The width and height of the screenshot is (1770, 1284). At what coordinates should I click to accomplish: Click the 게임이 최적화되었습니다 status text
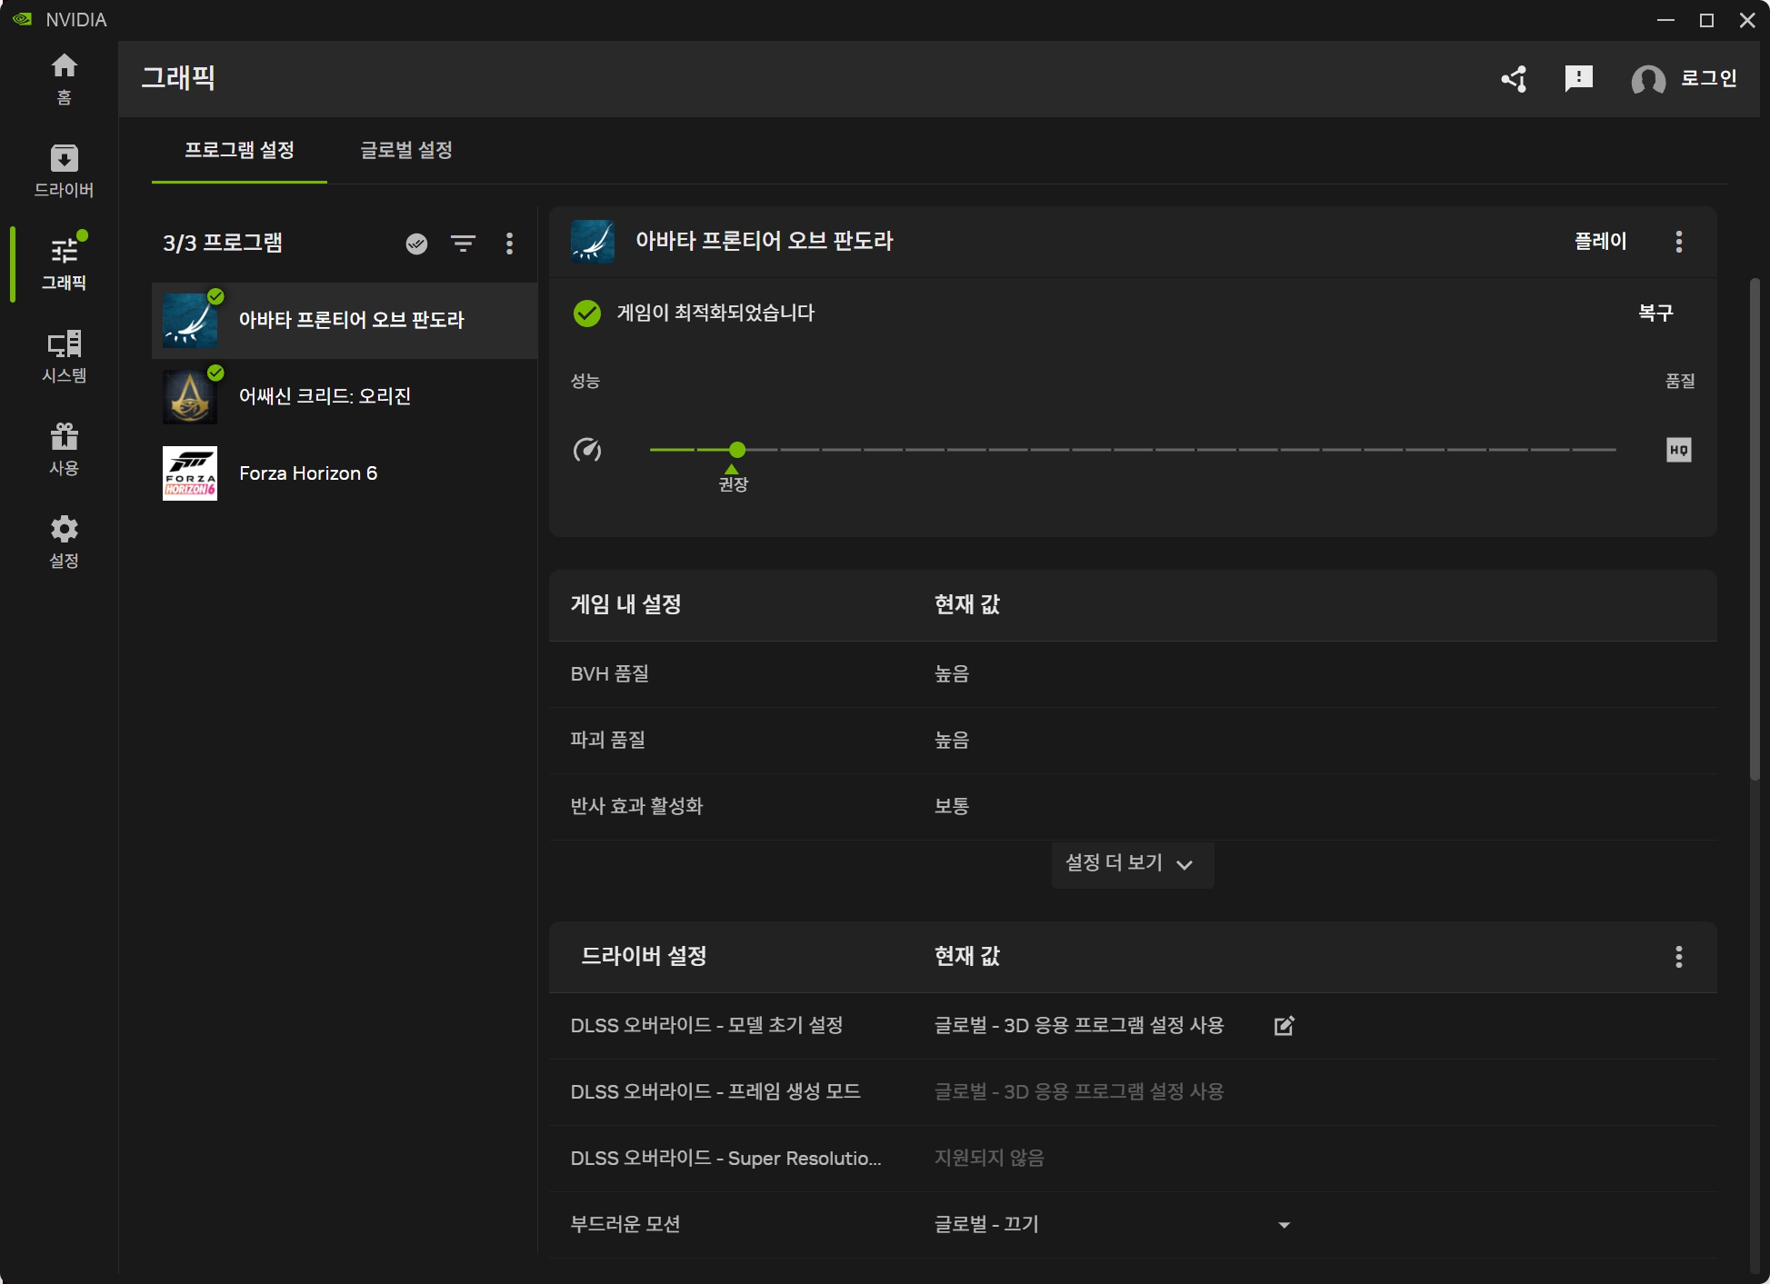[x=715, y=314]
